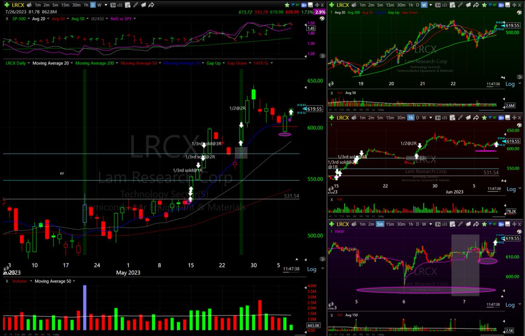
Task: Open the Volume indicator dropdown below the daily chart
Action: [31, 281]
